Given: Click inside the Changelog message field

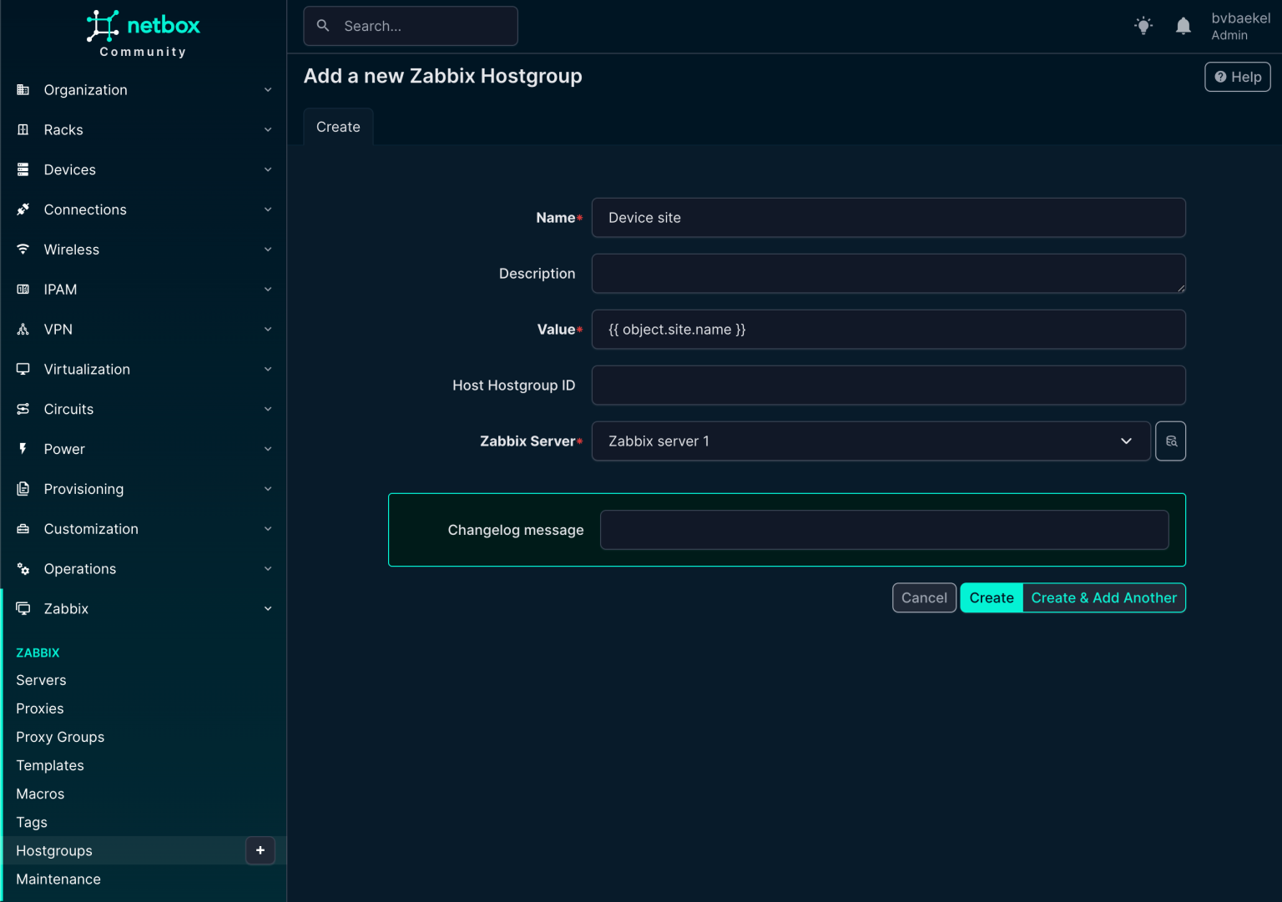Looking at the screenshot, I should click(x=884, y=529).
